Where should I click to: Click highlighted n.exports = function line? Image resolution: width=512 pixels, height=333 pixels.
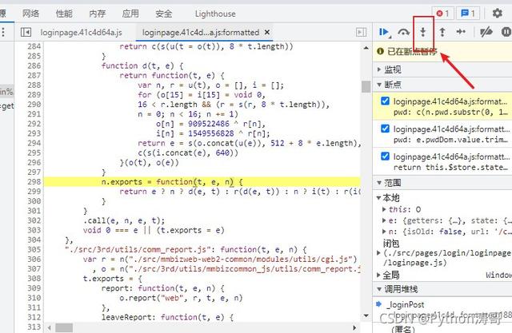coord(202,182)
